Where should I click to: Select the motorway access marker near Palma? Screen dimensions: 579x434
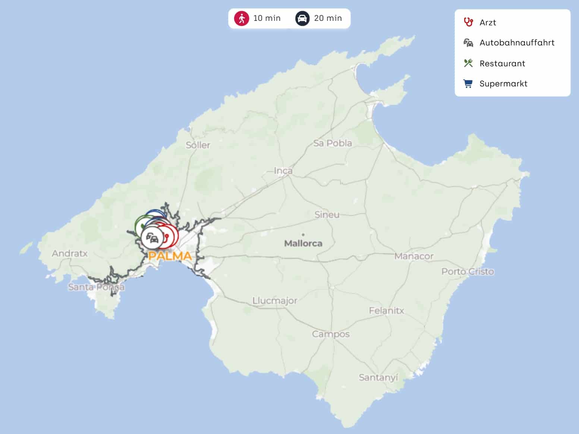(152, 238)
